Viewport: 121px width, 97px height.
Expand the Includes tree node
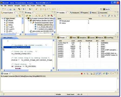tap(5, 23)
